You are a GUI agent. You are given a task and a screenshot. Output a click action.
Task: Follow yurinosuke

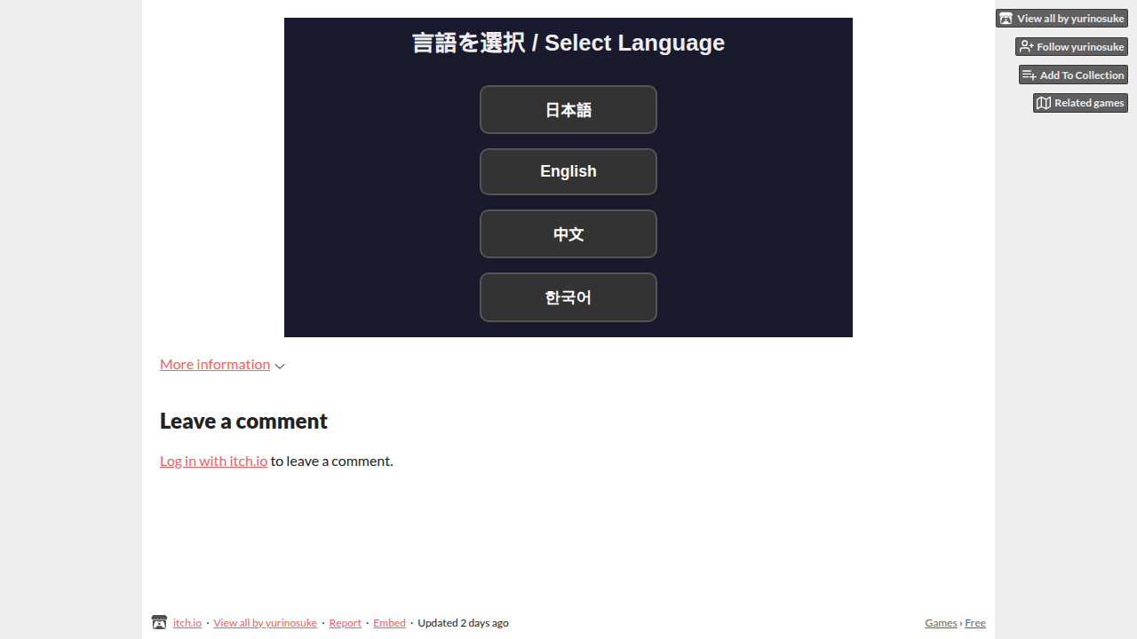1071,46
